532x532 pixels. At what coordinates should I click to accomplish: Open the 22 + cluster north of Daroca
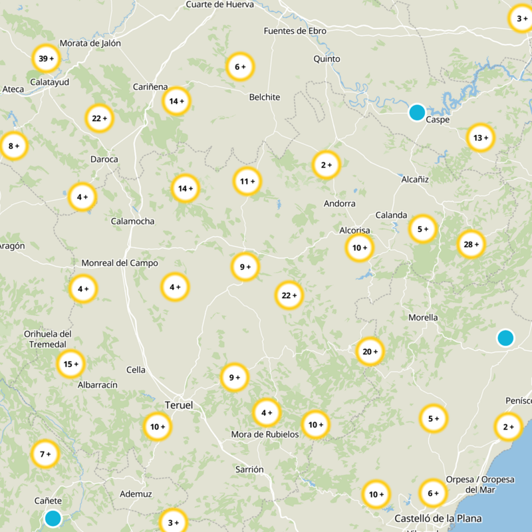[99, 118]
